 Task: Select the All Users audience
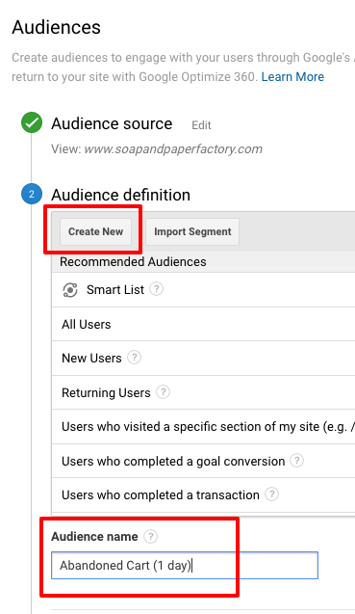pyautogui.click(x=203, y=324)
